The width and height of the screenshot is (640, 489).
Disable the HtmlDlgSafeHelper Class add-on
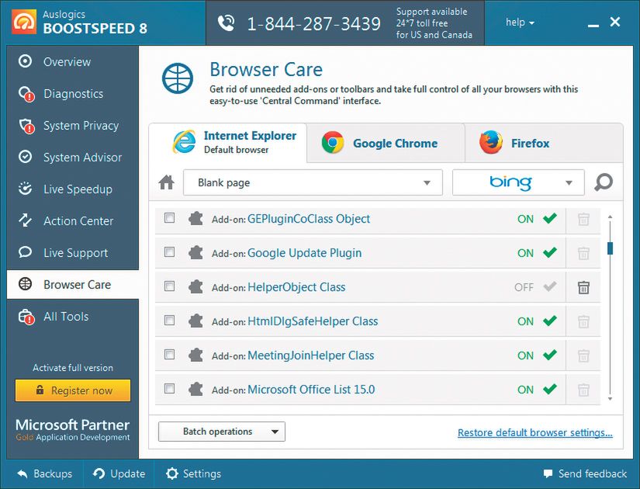tap(537, 321)
